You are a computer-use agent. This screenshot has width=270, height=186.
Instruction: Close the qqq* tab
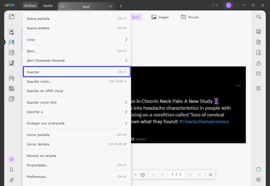tap(111, 6)
